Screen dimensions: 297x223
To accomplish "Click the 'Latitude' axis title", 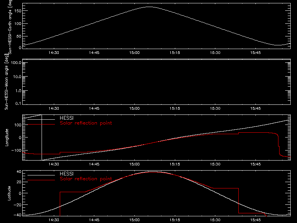I will click(9, 193).
